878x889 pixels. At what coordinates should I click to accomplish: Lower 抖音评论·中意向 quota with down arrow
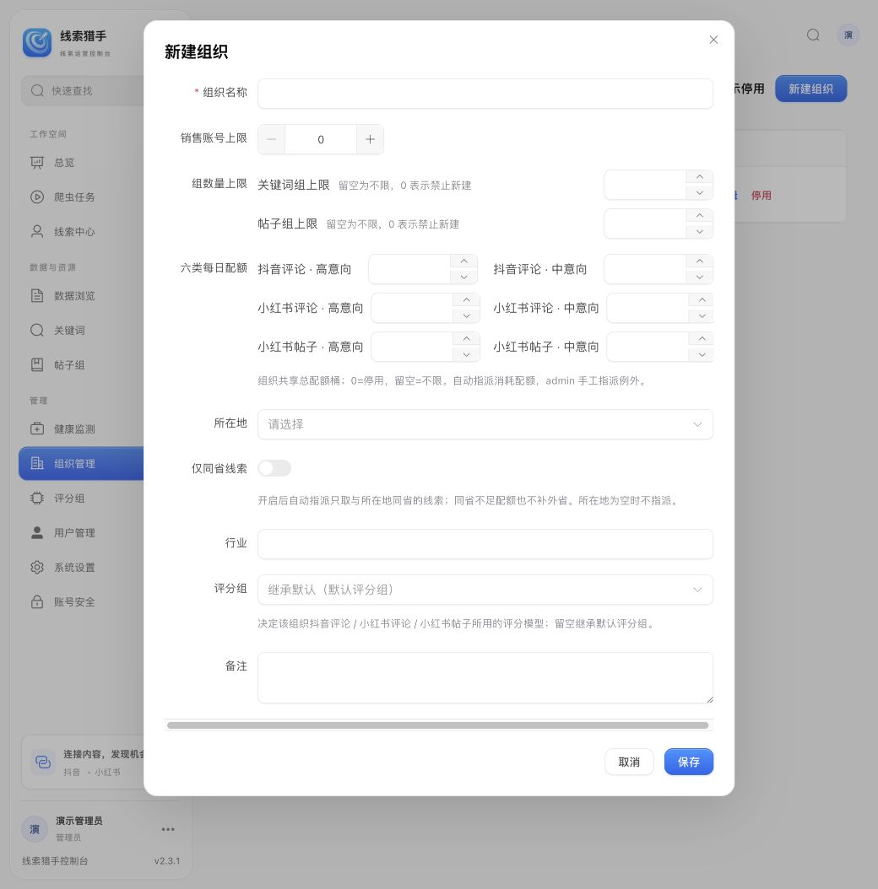click(x=699, y=277)
